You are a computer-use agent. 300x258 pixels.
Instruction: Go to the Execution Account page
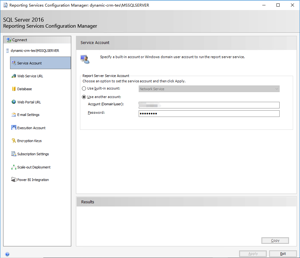click(31, 128)
